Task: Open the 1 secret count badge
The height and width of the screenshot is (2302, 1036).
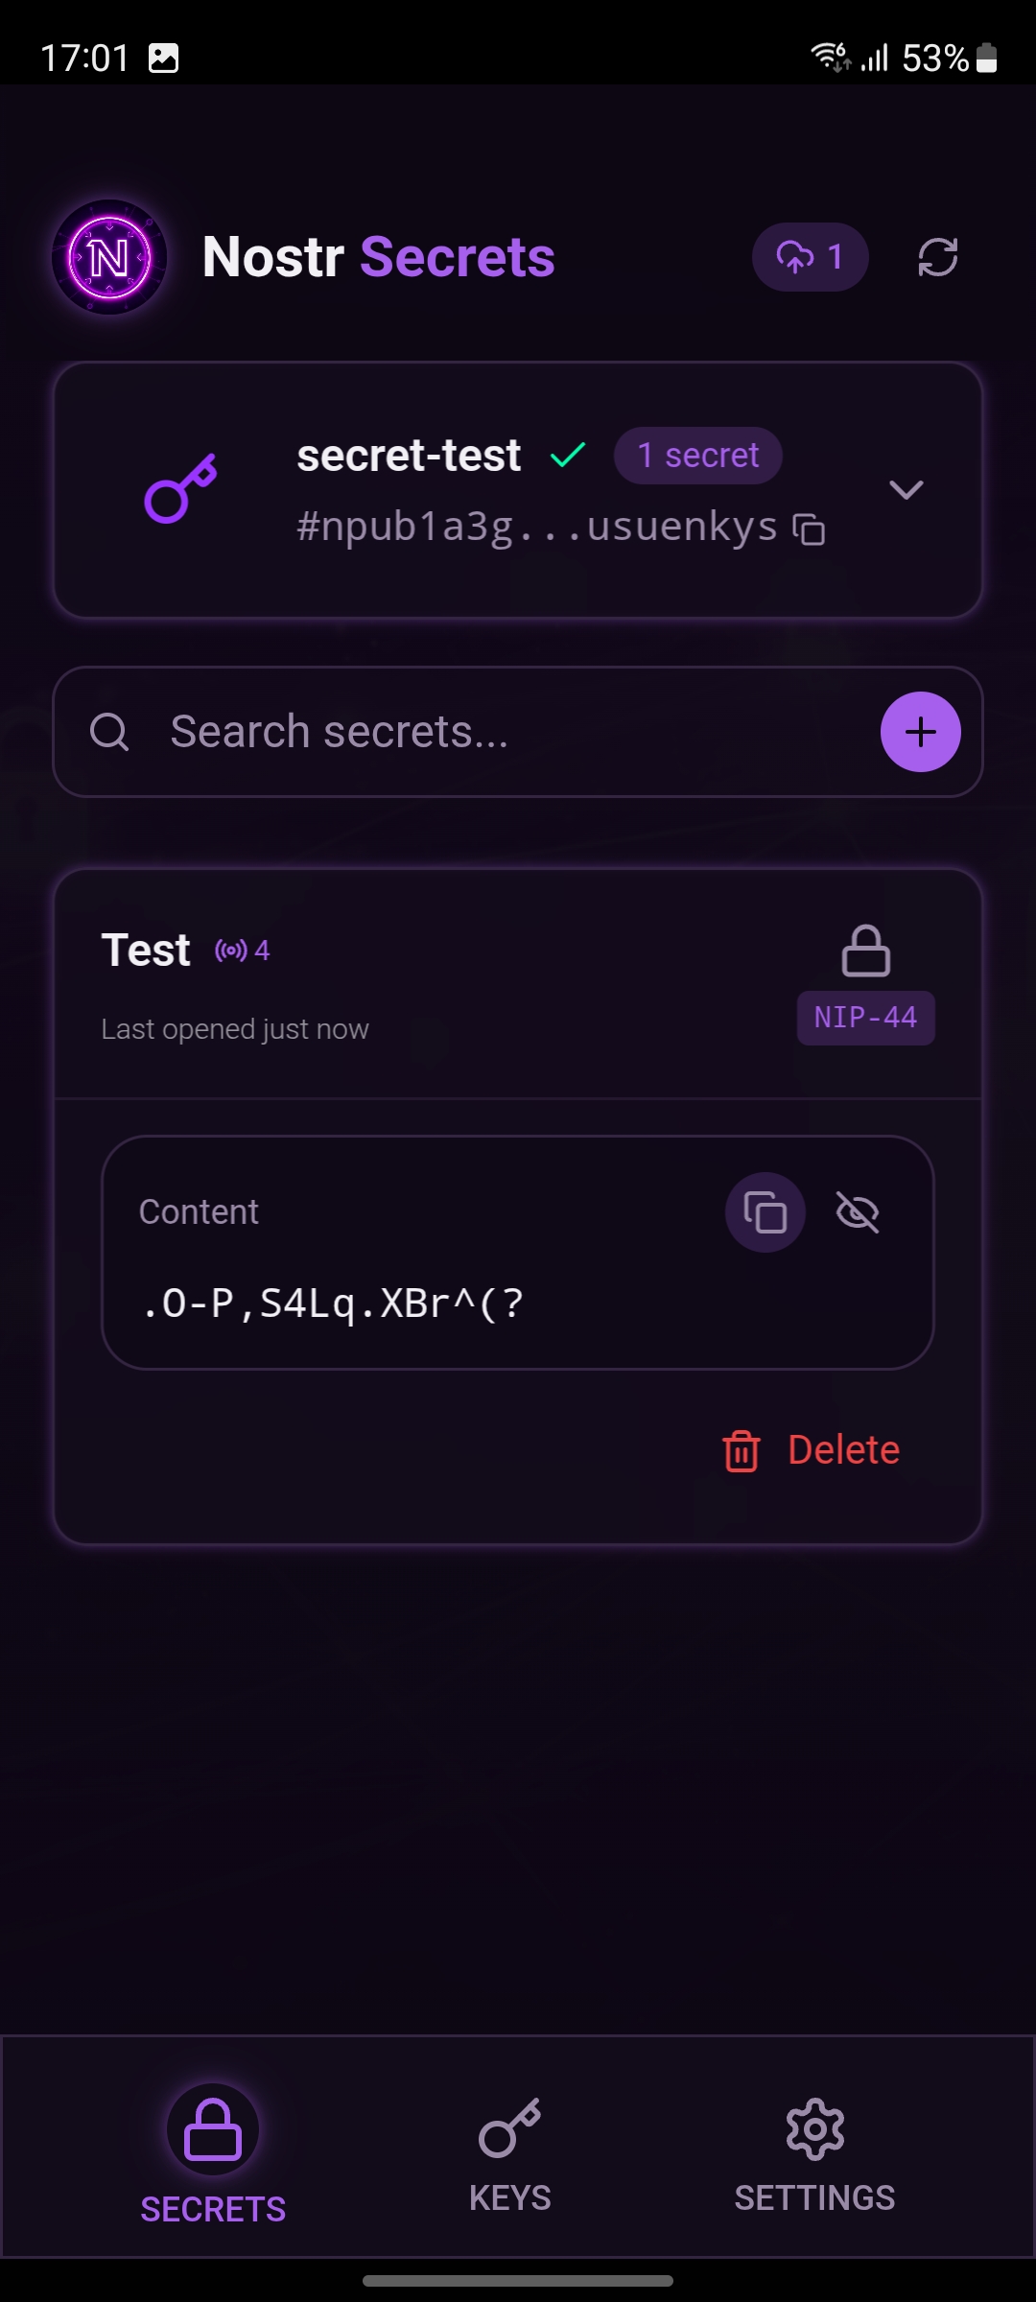Action: (x=697, y=455)
